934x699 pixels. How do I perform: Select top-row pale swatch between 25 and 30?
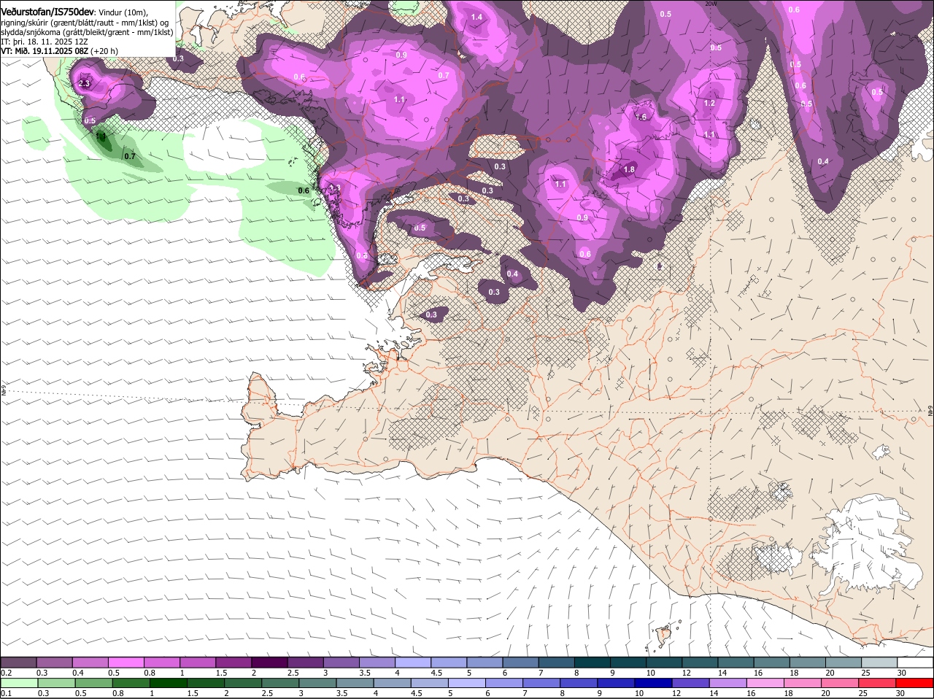[878, 662]
